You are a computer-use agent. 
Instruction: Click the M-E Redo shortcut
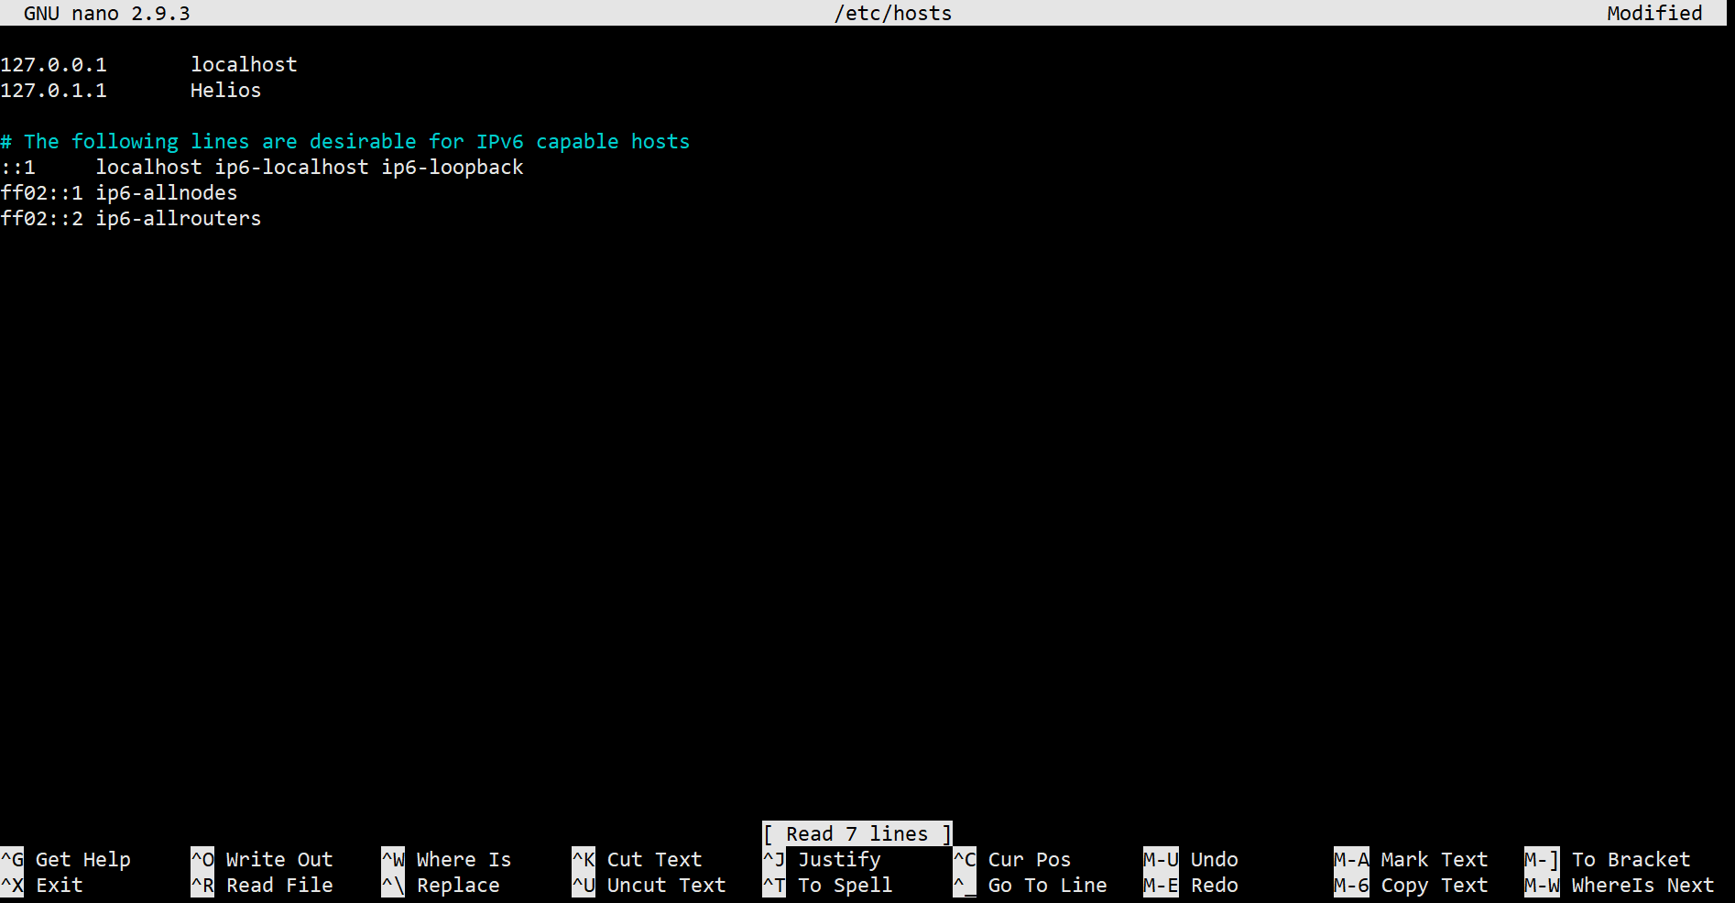[x=1191, y=886]
